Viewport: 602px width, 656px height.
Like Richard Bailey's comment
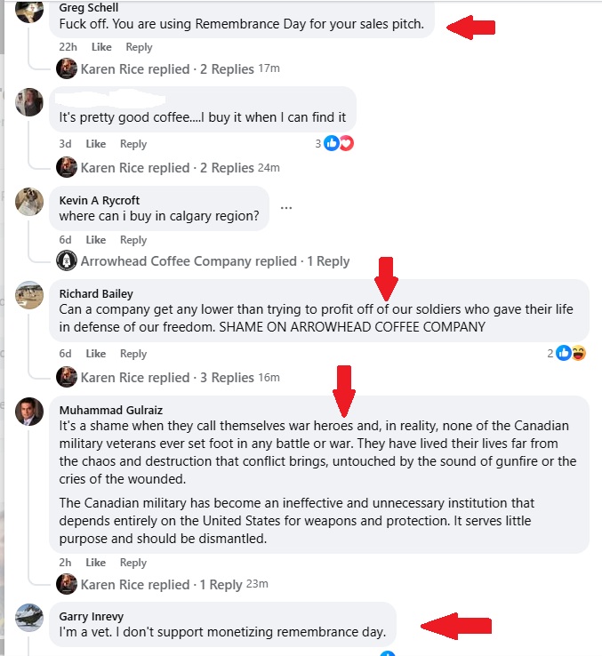coord(96,354)
